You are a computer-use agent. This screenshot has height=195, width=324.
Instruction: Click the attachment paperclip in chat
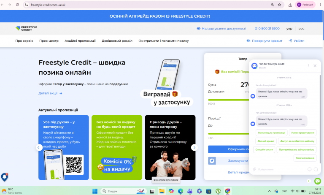pos(254,169)
